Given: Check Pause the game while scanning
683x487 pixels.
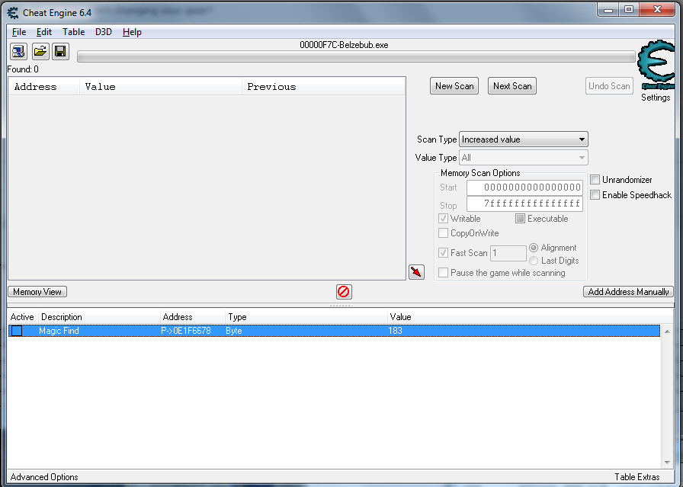Looking at the screenshot, I should coord(443,272).
